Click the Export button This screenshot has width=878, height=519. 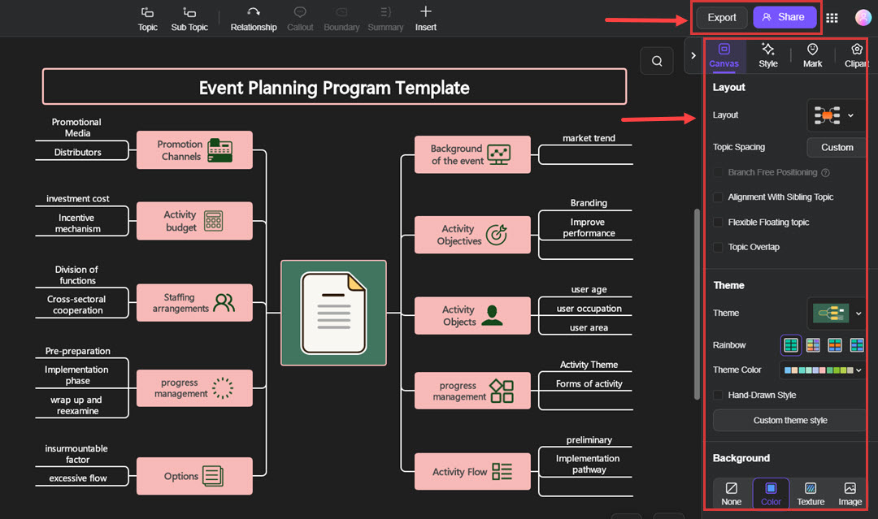coord(721,16)
